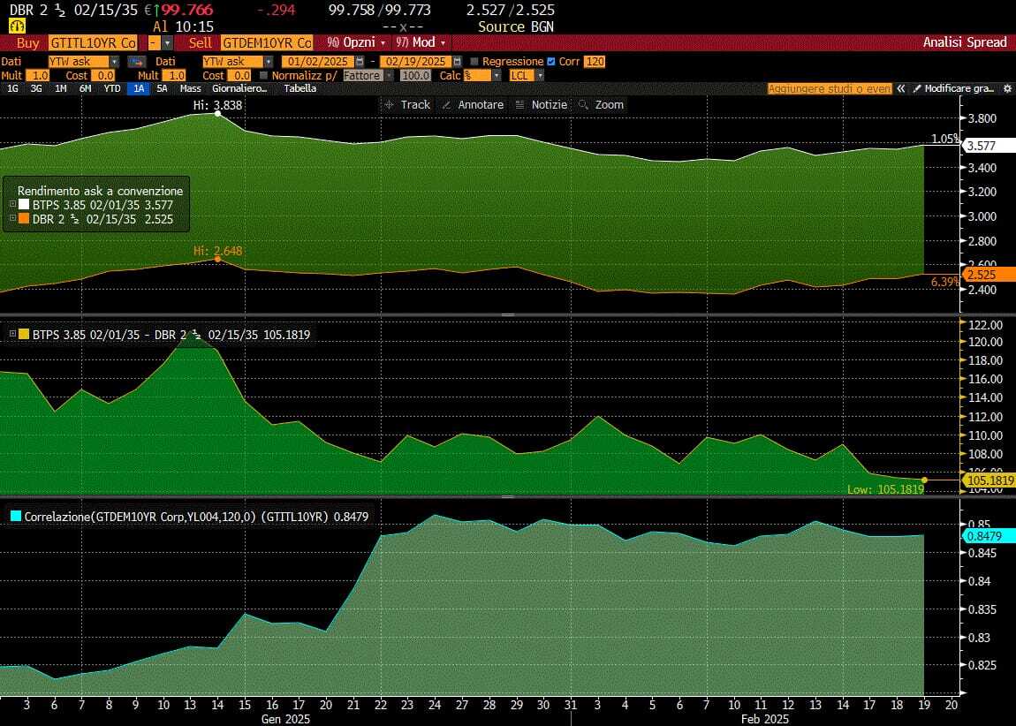Screen dimensions: 1016x726
Task: Open the 97) Mod menu
Action: click(421, 42)
